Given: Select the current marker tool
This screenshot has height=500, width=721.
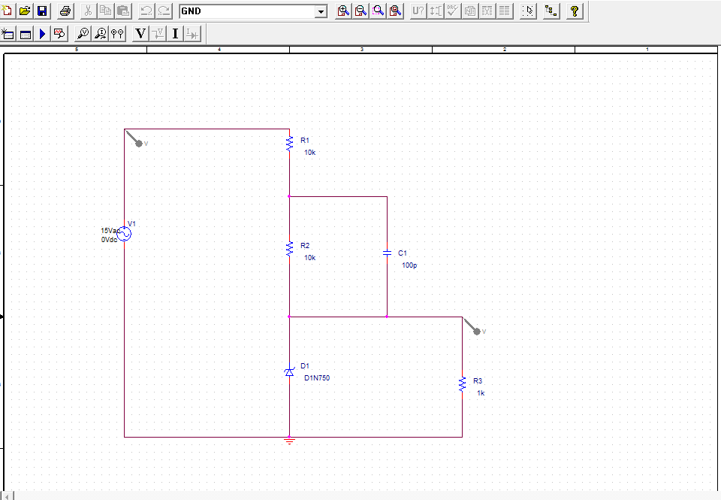Looking at the screenshot, I should [100, 34].
